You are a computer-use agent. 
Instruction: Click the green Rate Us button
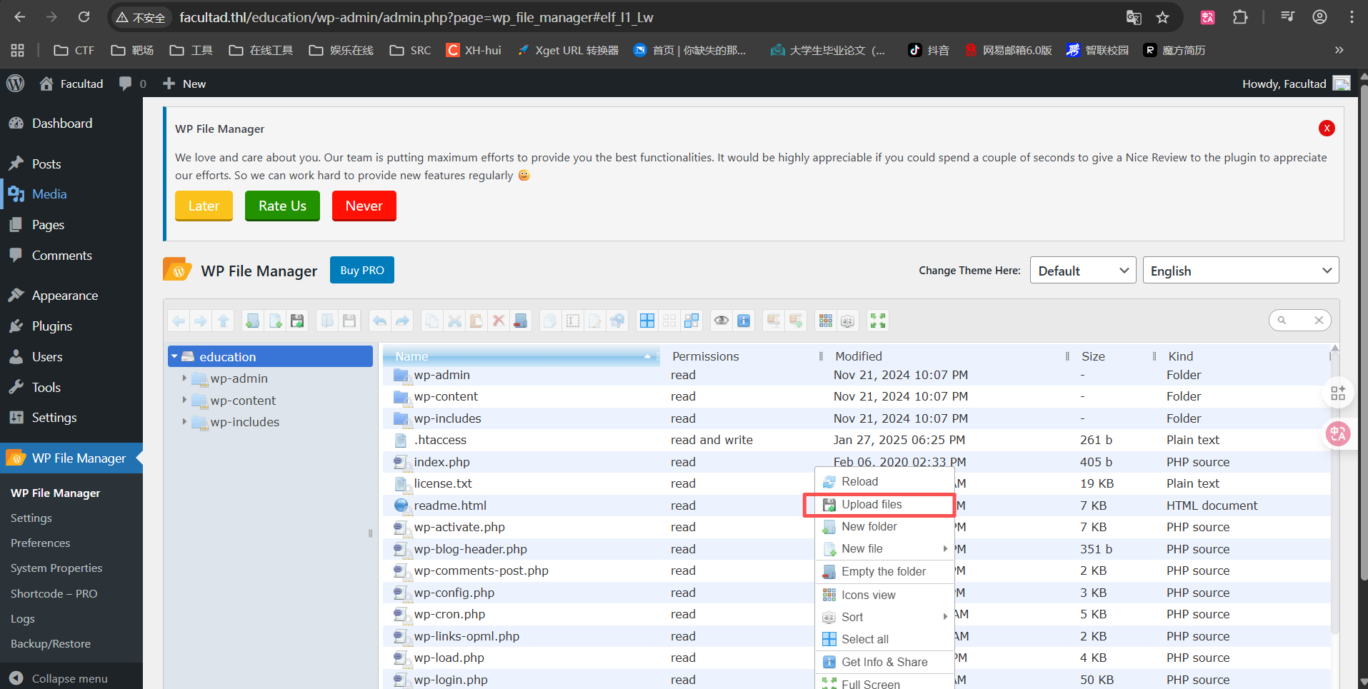coord(282,206)
